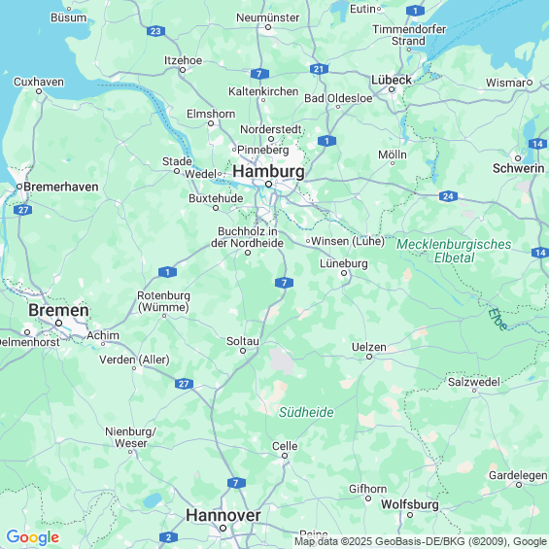The image size is (549, 549).
Task: Click the A27 shield near Verden
Action: coord(184,384)
